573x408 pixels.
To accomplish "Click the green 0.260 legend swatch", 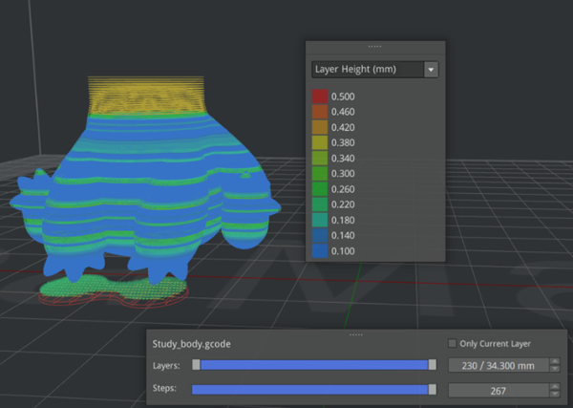I will coord(320,188).
